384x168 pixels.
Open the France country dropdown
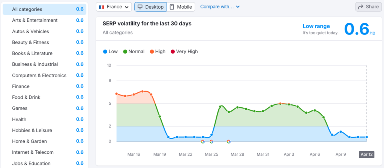tap(114, 7)
